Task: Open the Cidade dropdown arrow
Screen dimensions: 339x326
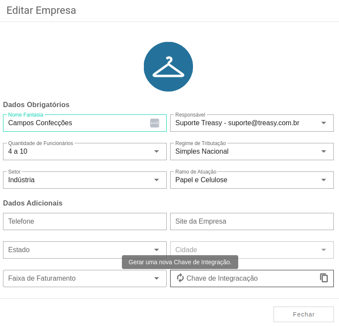Action: click(x=323, y=250)
